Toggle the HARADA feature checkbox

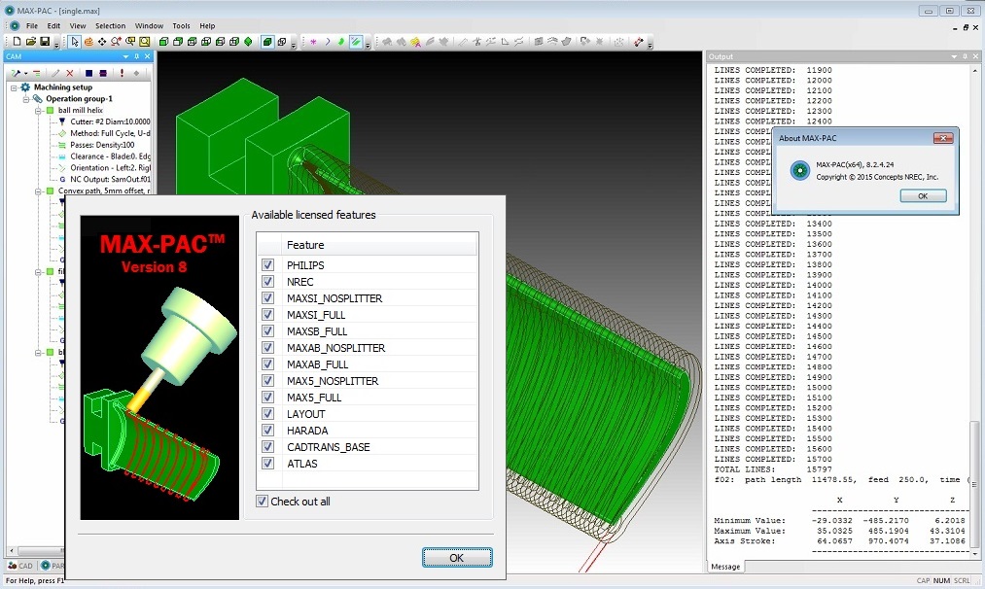(267, 431)
